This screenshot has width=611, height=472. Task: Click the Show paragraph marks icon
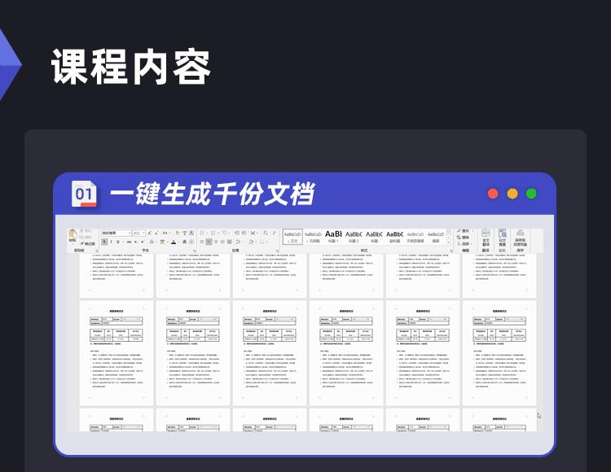point(275,233)
